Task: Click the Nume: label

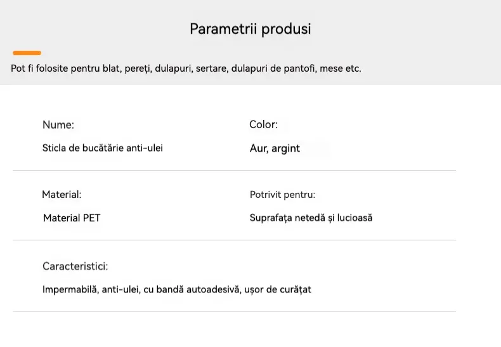Action: (58, 124)
